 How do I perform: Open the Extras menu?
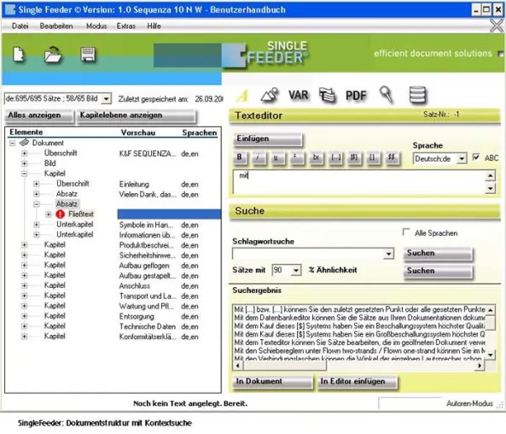click(125, 26)
